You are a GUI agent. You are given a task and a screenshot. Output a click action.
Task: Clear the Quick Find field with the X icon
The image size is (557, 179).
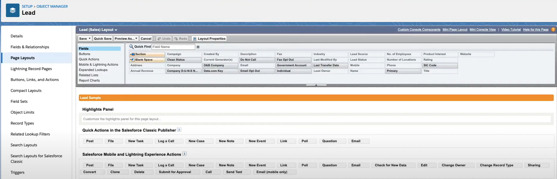[198, 47]
